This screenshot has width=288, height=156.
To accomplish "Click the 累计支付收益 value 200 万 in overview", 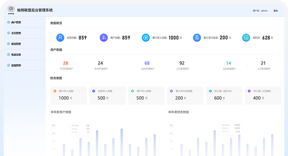I will click(x=226, y=38).
